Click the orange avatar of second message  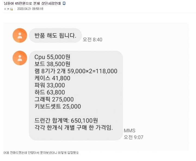click(20, 58)
